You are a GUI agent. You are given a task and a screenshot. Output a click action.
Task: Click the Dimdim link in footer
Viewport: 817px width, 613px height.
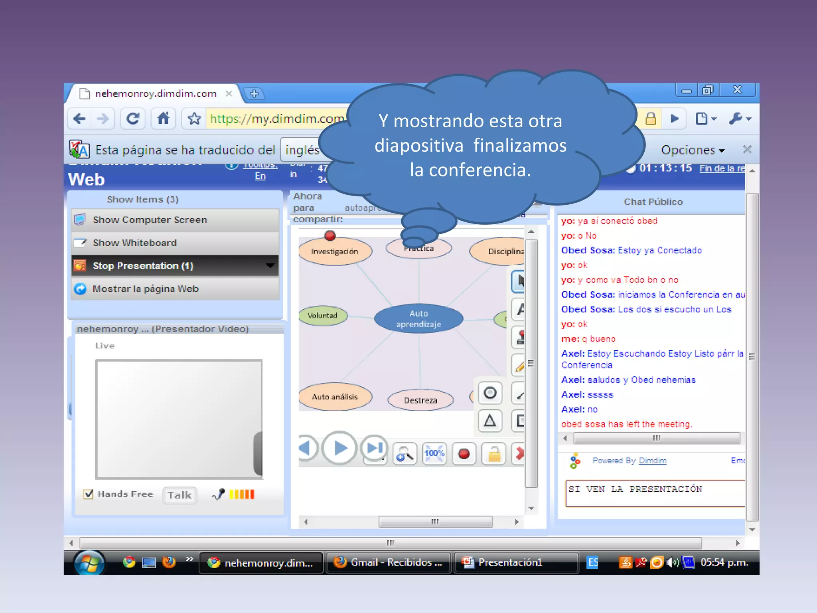click(652, 461)
